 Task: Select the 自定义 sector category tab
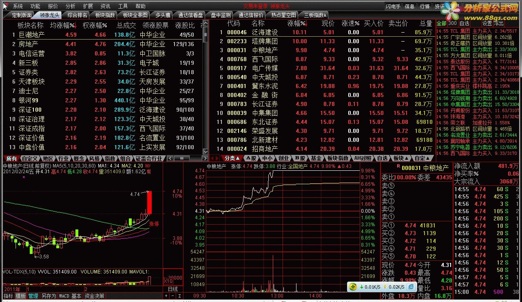click(29, 158)
